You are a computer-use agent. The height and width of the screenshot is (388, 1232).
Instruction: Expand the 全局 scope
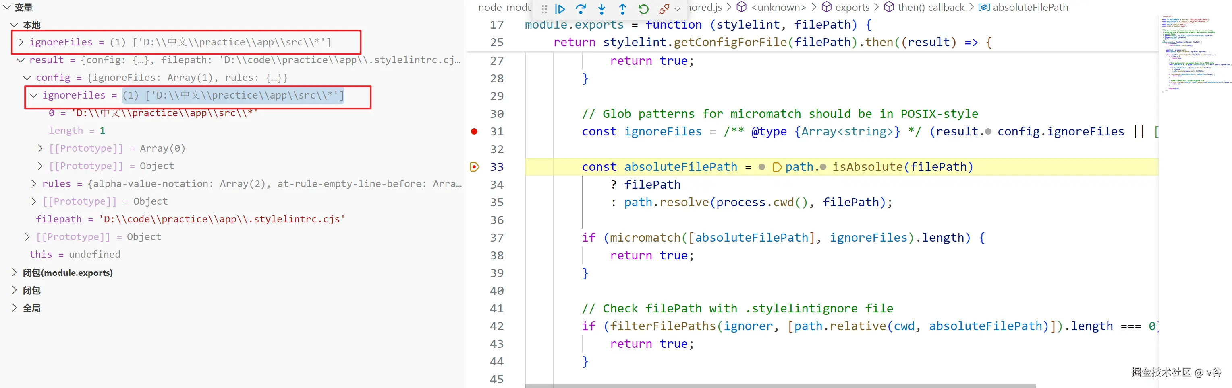pos(15,308)
